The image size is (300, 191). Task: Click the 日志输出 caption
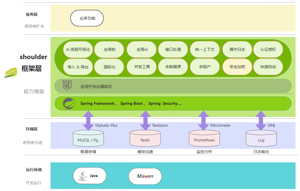(261, 152)
